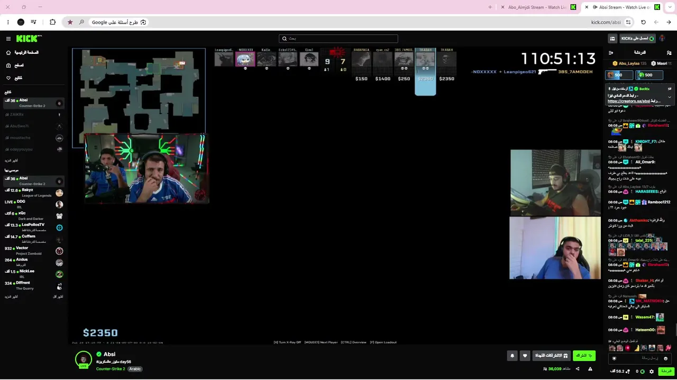677x380 pixels.
Task: Switch to Absi Stream browser tab
Action: (622, 7)
